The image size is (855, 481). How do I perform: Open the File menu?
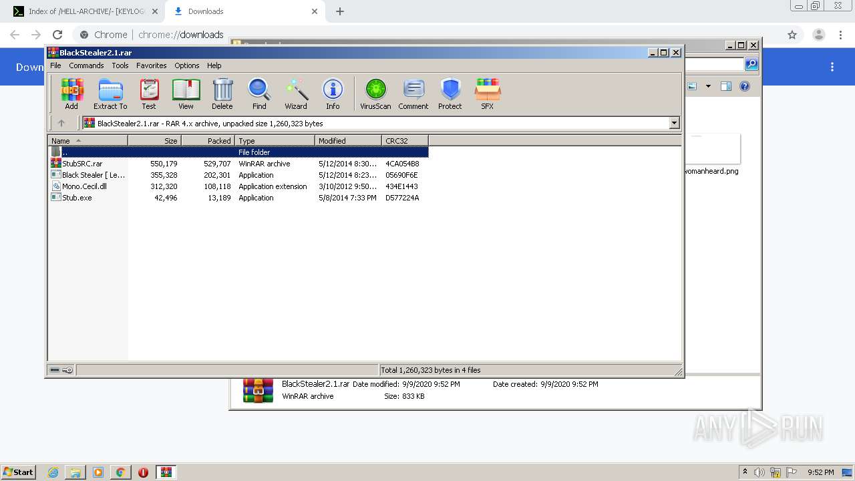coord(55,65)
